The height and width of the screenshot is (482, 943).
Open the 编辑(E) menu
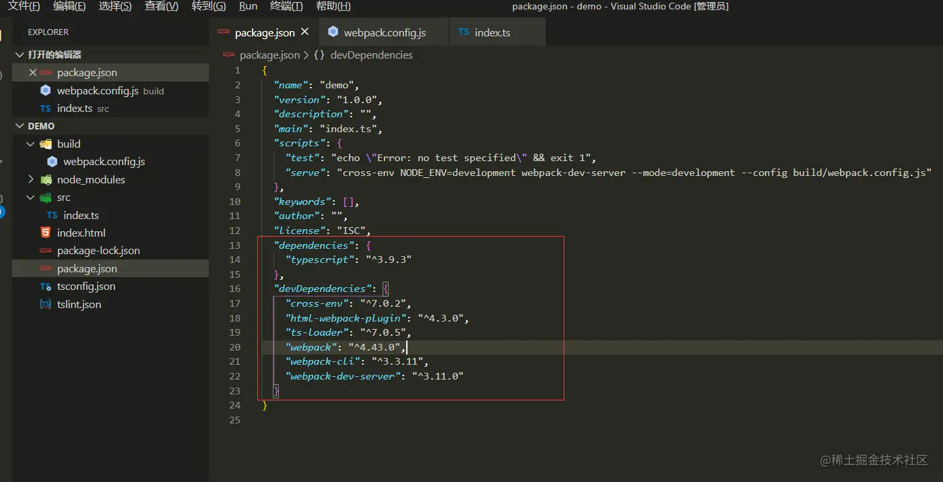coord(69,6)
